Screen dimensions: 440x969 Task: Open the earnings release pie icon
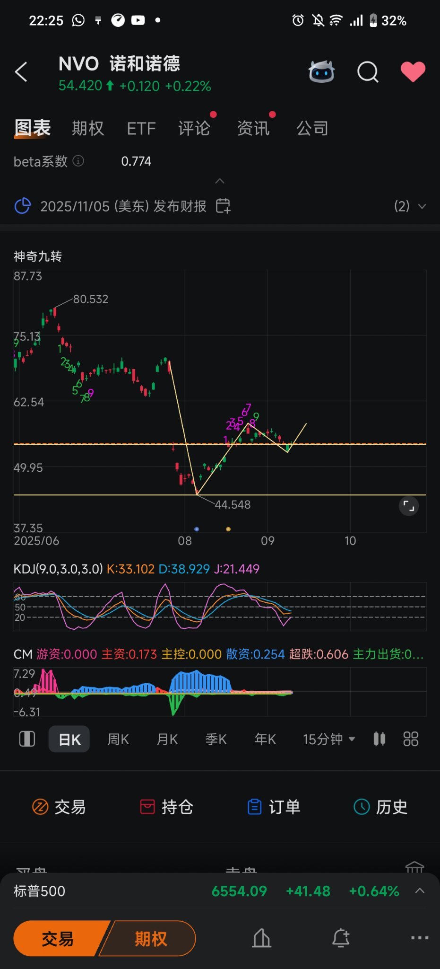(x=23, y=206)
